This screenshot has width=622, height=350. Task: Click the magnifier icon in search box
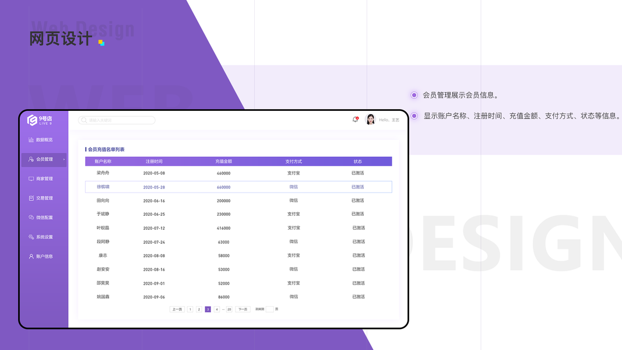click(84, 120)
